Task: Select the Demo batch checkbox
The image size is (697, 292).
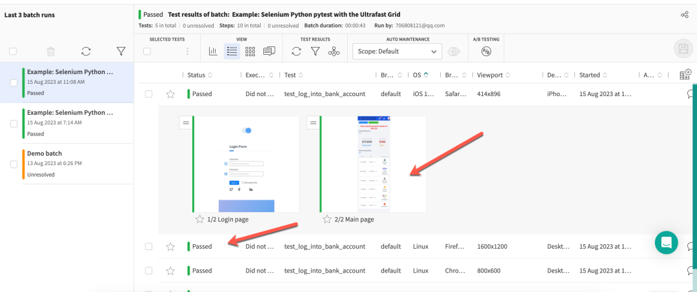Action: (14, 164)
